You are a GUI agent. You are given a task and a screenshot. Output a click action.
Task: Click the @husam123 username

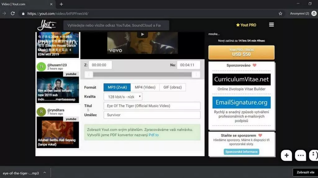click(57, 65)
